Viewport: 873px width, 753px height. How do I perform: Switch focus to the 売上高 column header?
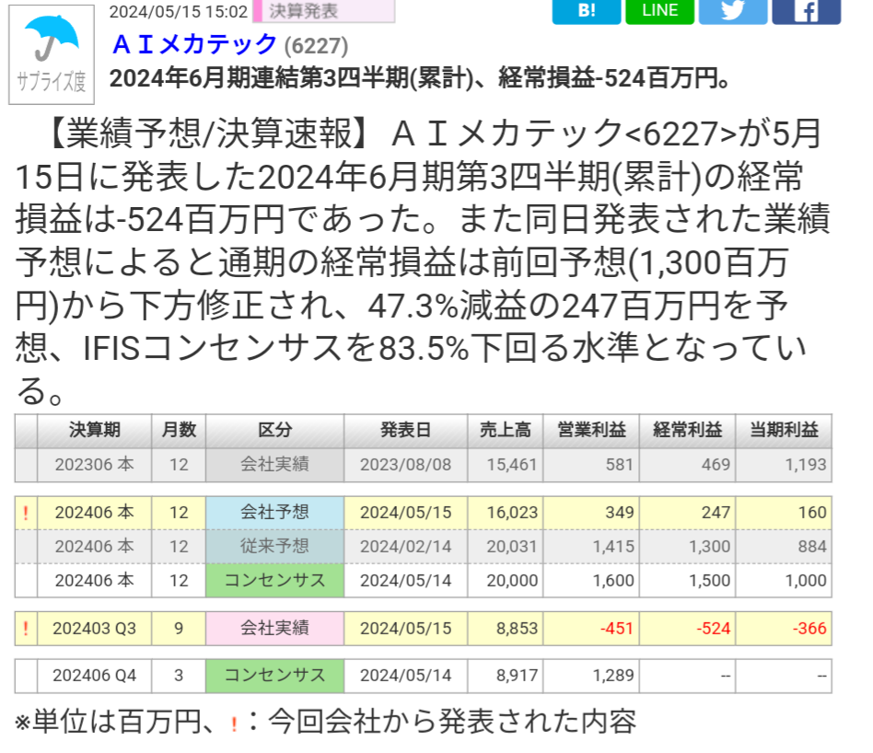tap(505, 430)
